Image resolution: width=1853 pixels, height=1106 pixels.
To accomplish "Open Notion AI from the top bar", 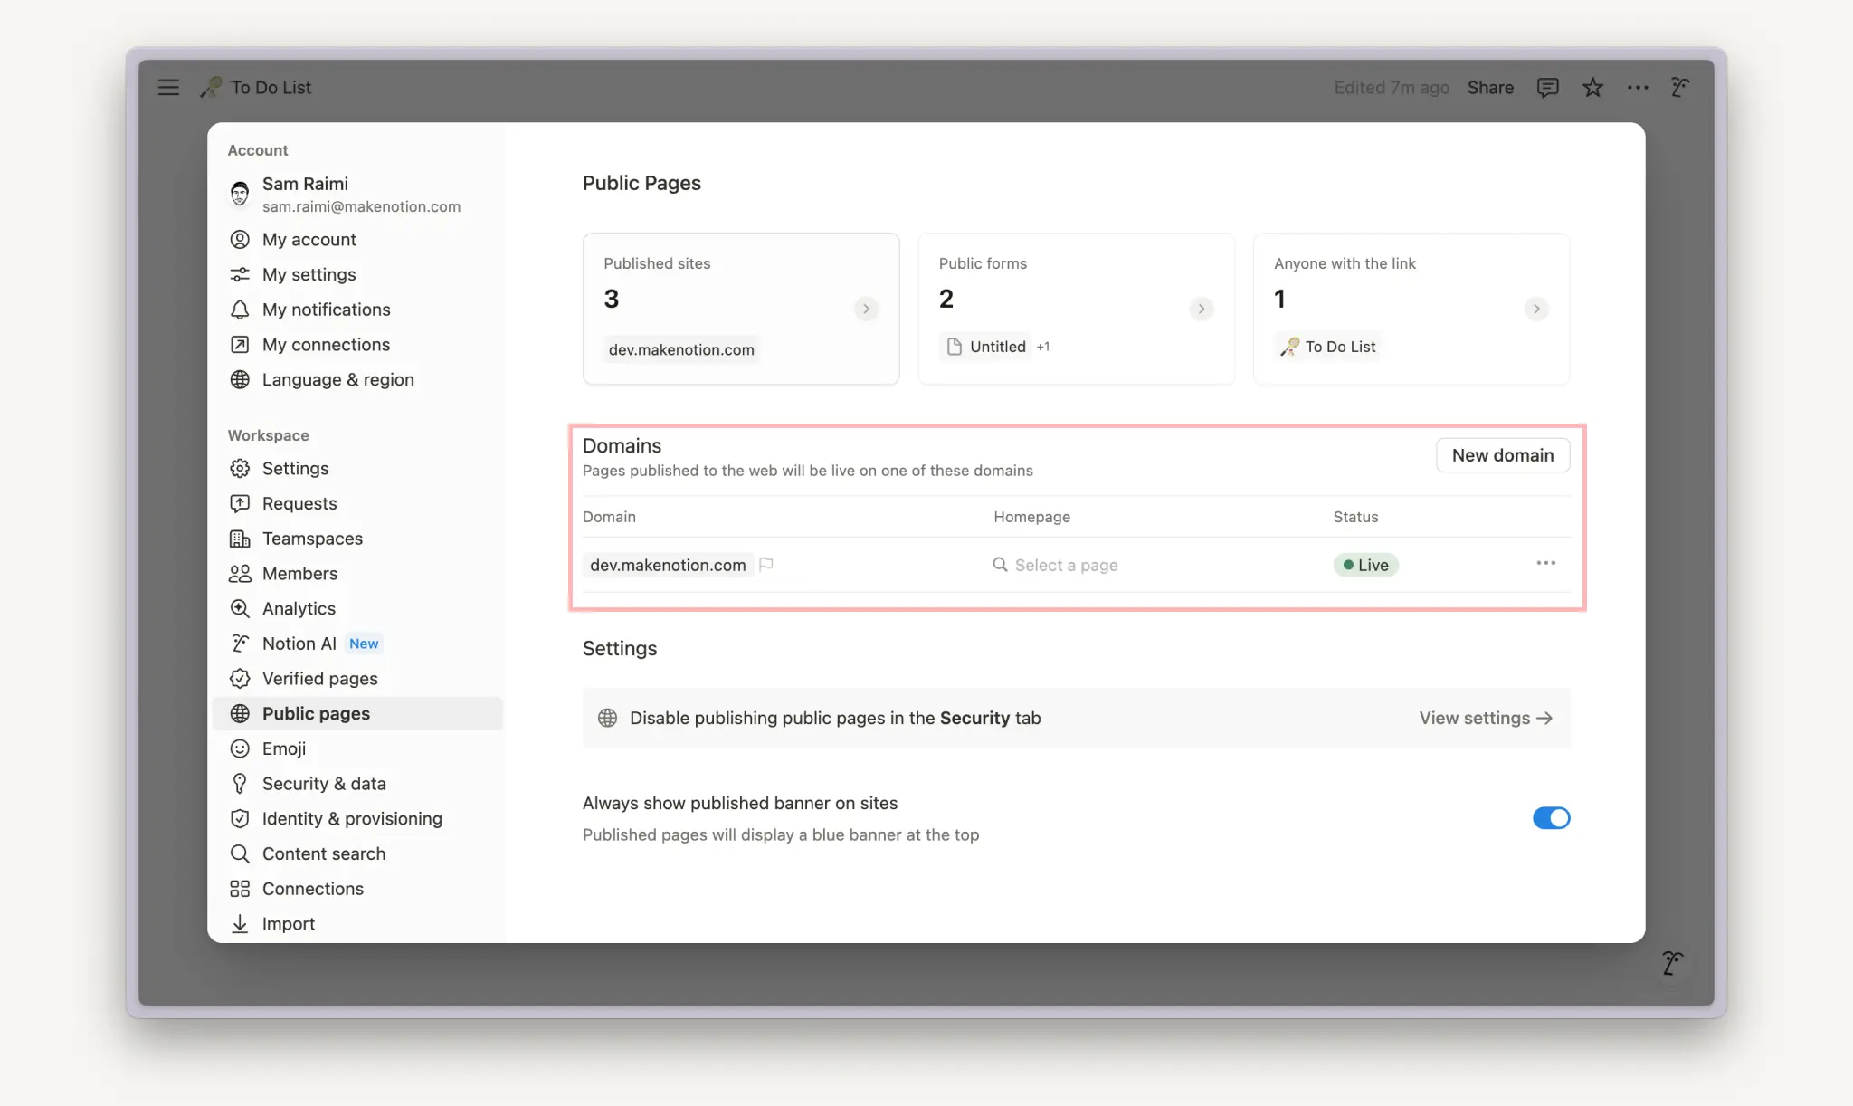I will click(1681, 87).
